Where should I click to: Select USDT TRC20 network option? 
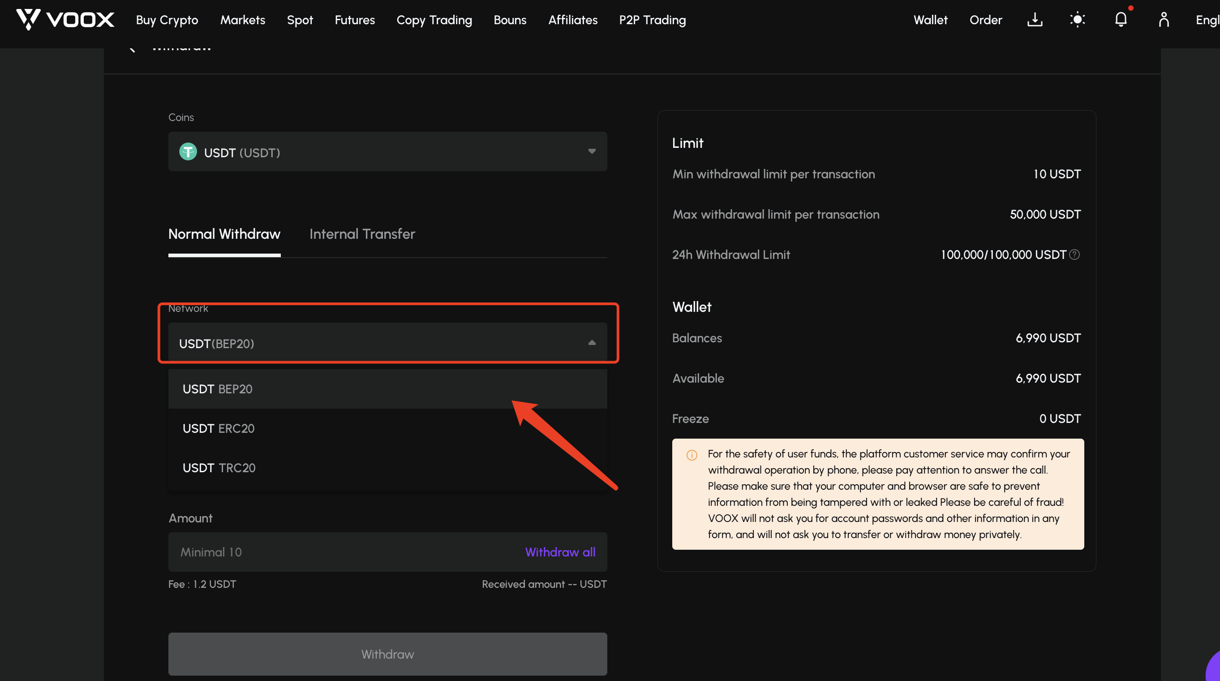point(387,468)
